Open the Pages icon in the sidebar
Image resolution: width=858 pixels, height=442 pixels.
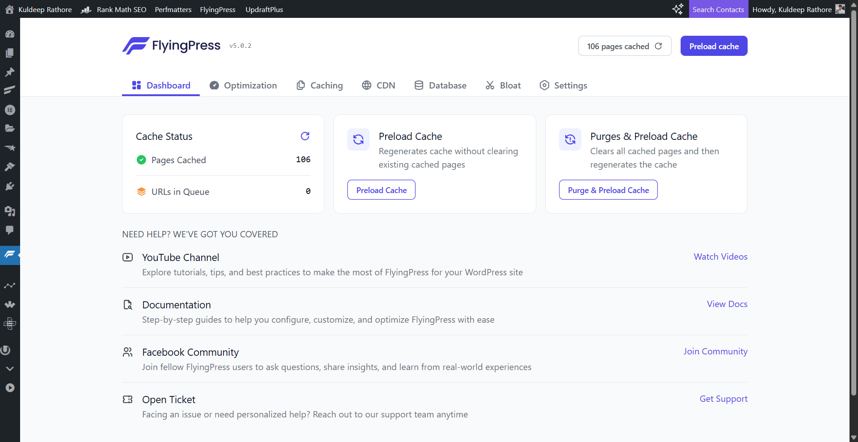pyautogui.click(x=10, y=53)
